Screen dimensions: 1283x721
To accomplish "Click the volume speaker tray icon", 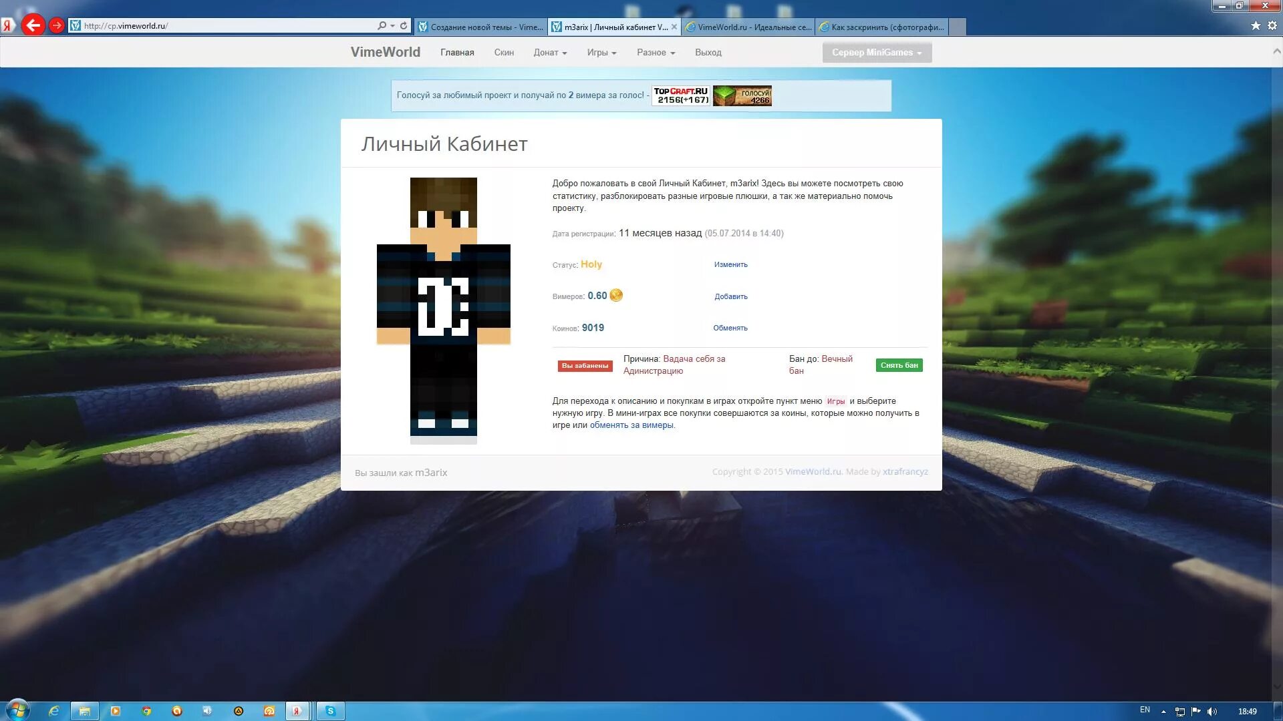I will (1212, 712).
